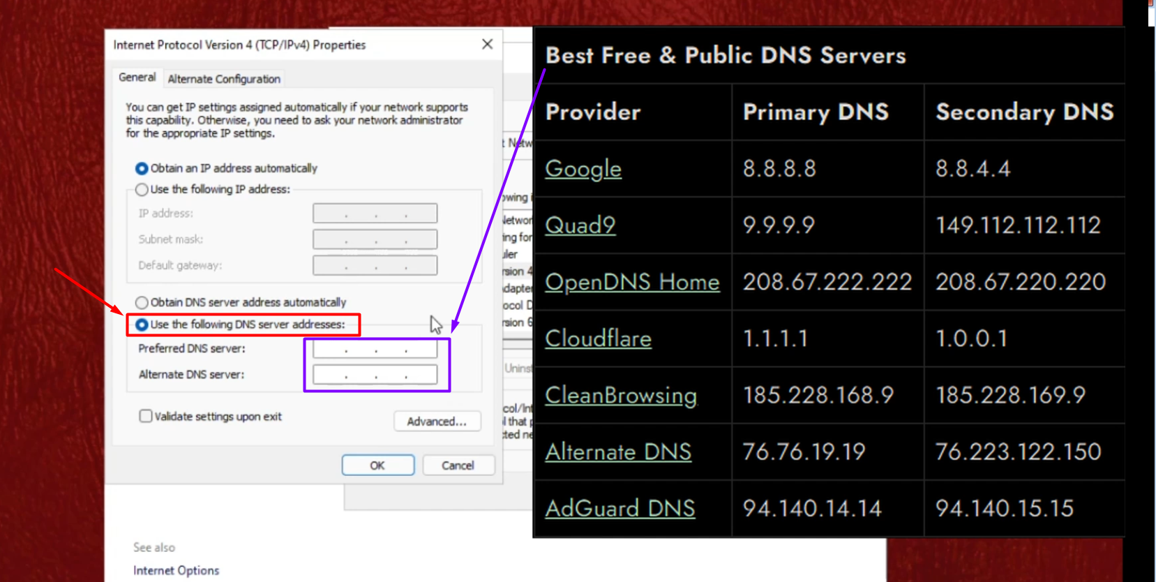The height and width of the screenshot is (582, 1156).
Task: Click the Alternate DNS server field
Action: pos(375,375)
